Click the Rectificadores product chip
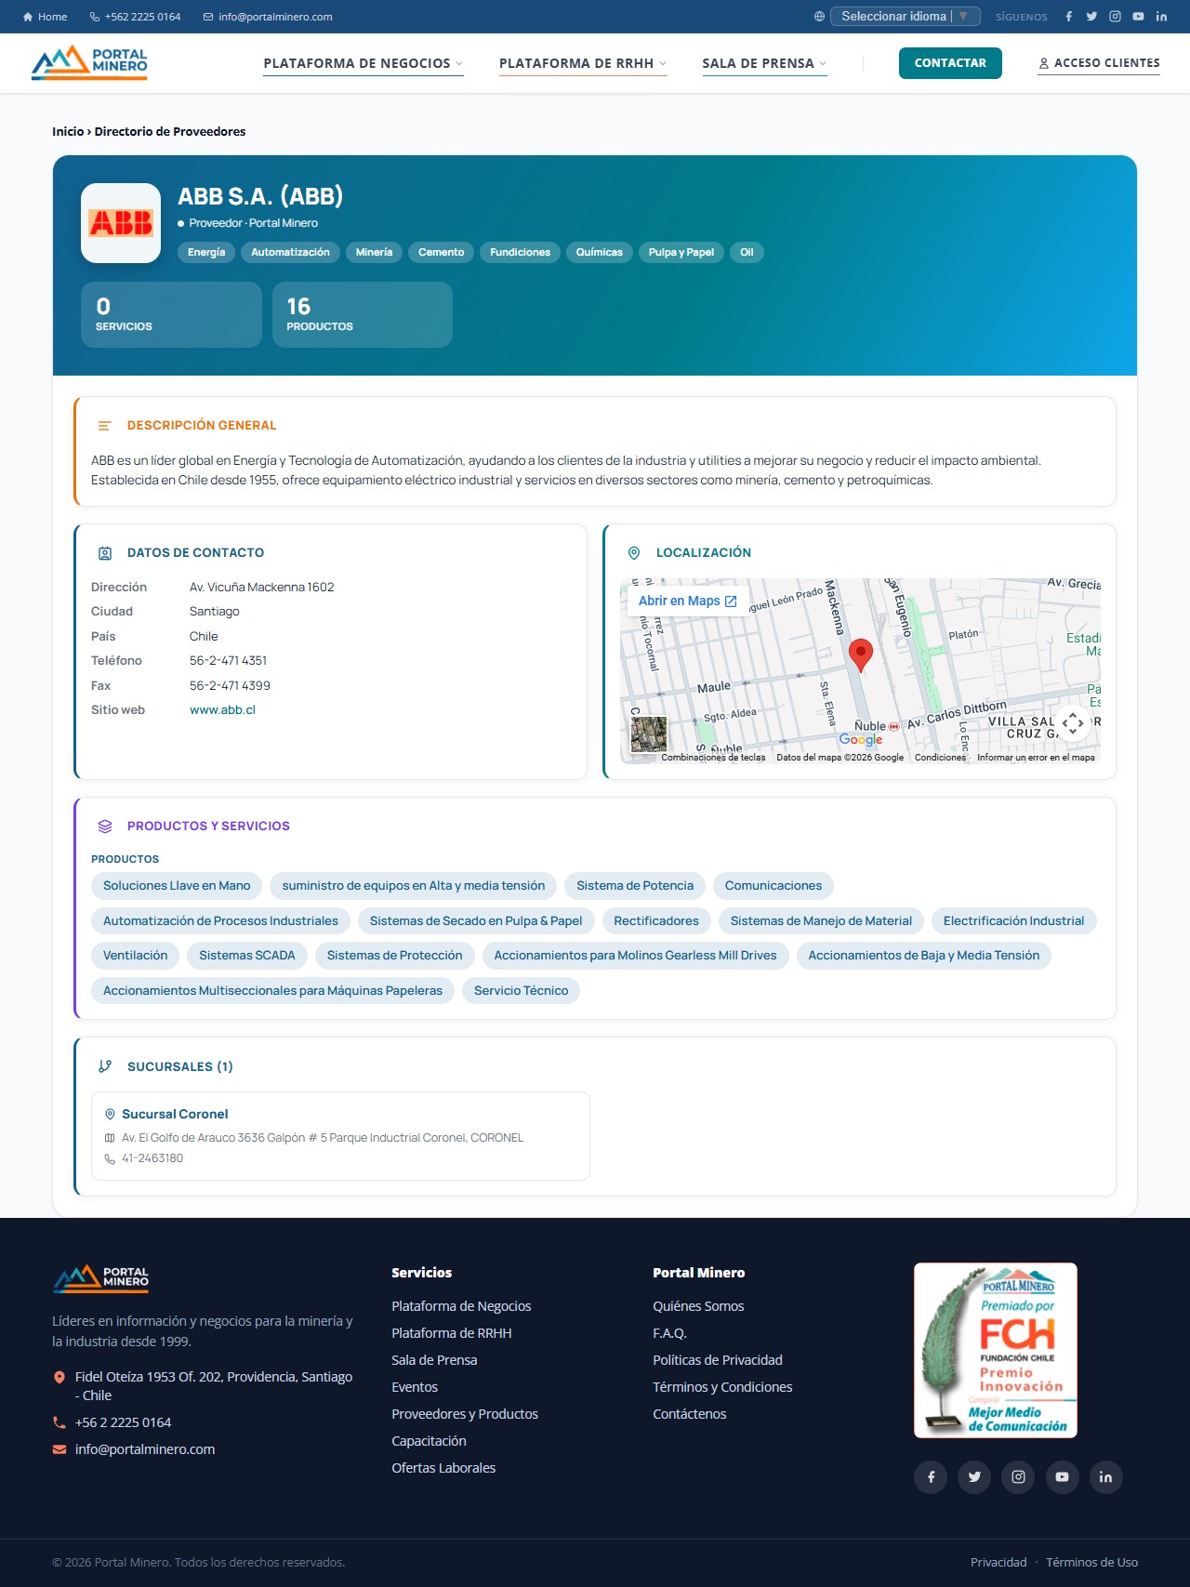Screen dimensions: 1190x1587 coord(656,921)
